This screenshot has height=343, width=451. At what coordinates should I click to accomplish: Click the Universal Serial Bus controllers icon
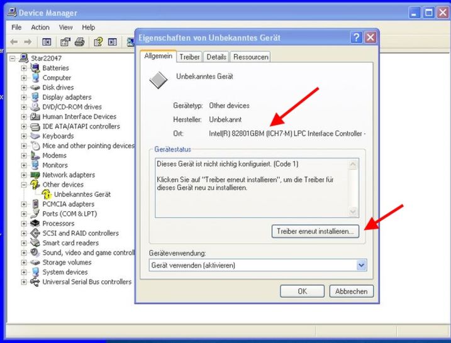[35, 281]
